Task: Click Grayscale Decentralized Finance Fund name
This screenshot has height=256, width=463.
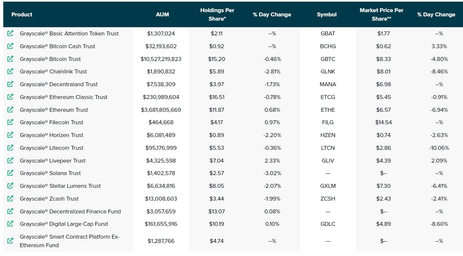Action: coord(70,211)
